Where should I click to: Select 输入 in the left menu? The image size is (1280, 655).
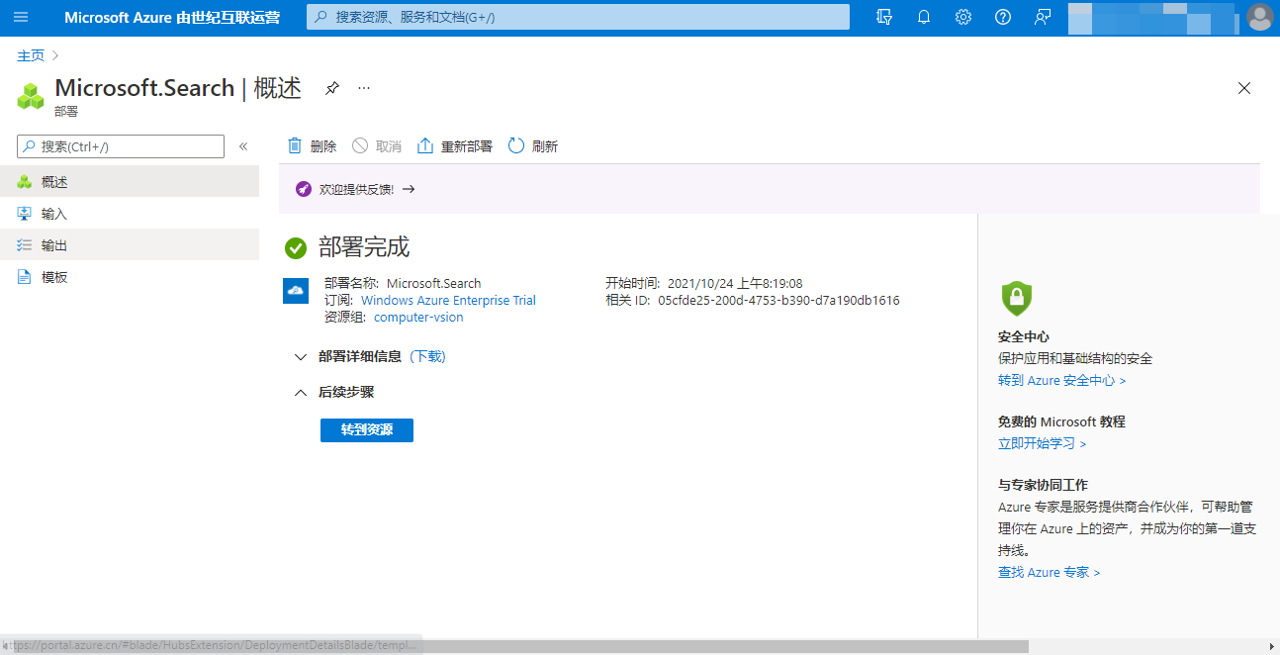130,214
